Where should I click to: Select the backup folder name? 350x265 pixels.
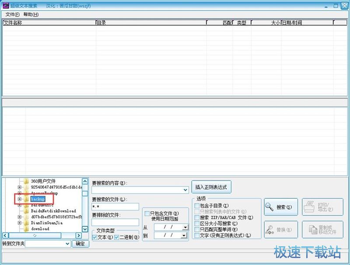click(x=38, y=199)
